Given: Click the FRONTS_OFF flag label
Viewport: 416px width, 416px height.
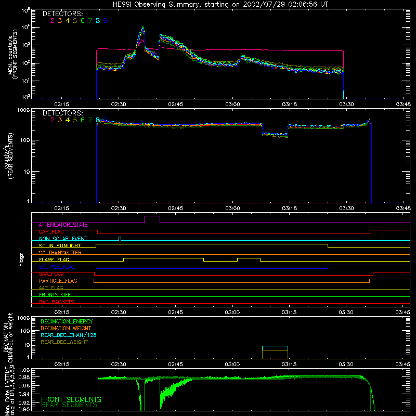Looking at the screenshot, I should pyautogui.click(x=55, y=295).
